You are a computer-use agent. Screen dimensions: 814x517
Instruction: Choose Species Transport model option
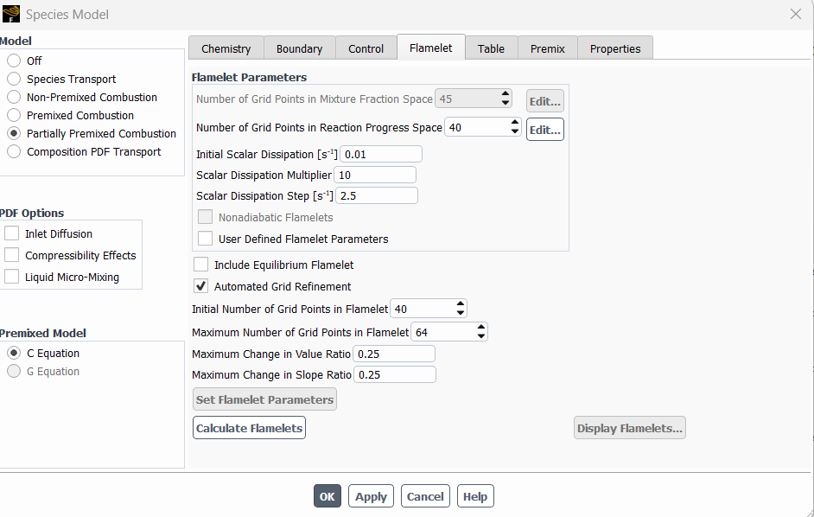click(x=14, y=79)
